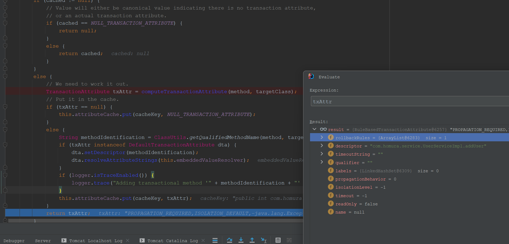The width and height of the screenshot is (509, 244).
Task: Select the labels row in Result tree
Action: click(x=409, y=171)
